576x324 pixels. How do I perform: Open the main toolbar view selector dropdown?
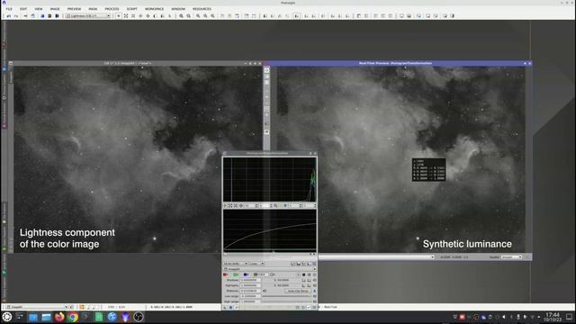(x=88, y=16)
